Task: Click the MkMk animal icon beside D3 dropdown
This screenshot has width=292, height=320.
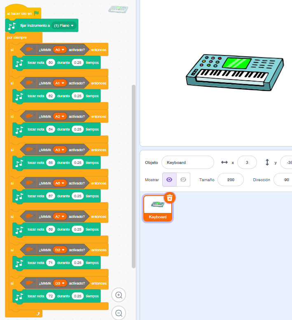Action: pos(30,283)
